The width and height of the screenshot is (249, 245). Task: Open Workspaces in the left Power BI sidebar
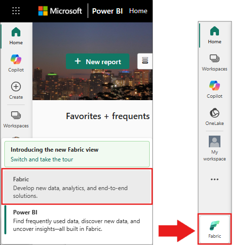tap(16, 120)
